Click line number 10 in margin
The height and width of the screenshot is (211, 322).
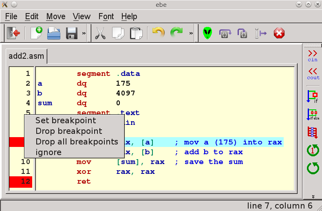(25, 162)
